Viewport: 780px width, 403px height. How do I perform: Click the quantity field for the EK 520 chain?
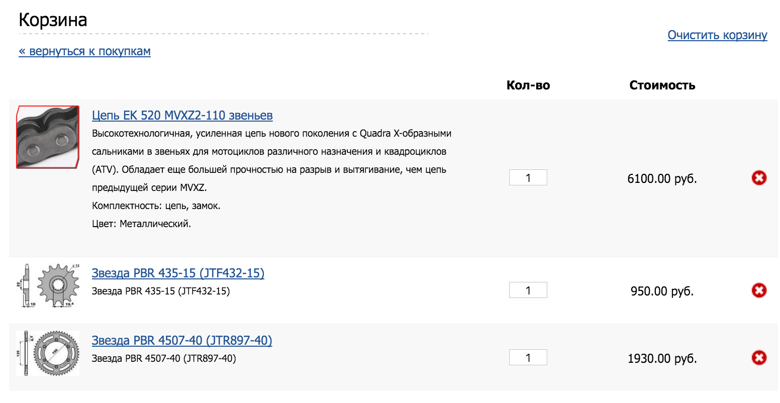[528, 178]
